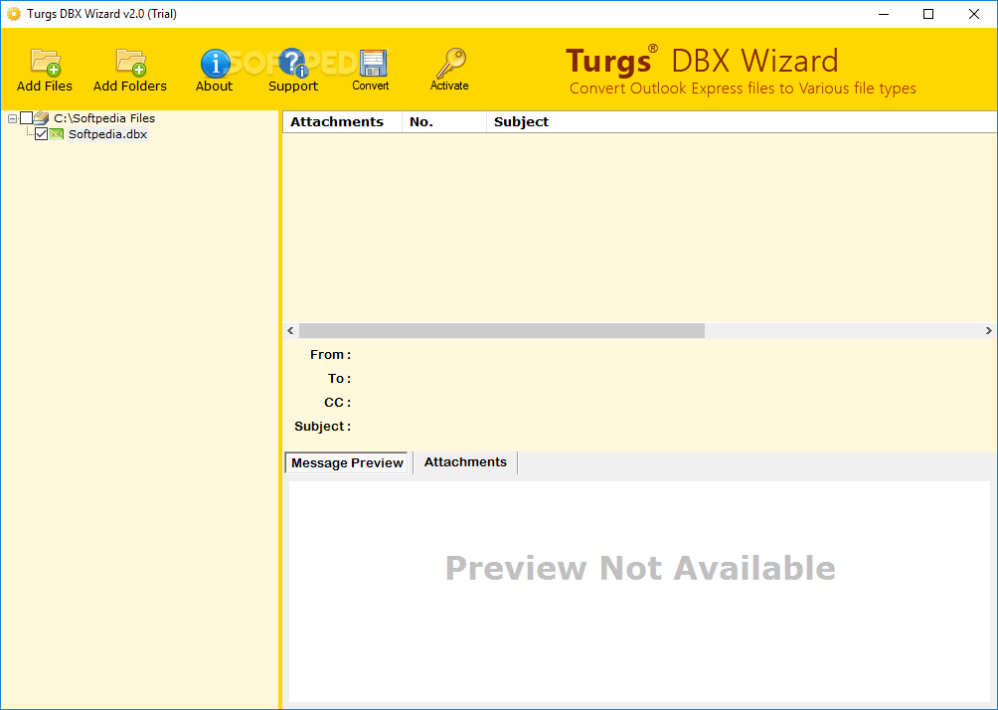Viewport: 998px width, 710px height.
Task: Open the Add Folders toolbar icon
Action: tap(131, 63)
